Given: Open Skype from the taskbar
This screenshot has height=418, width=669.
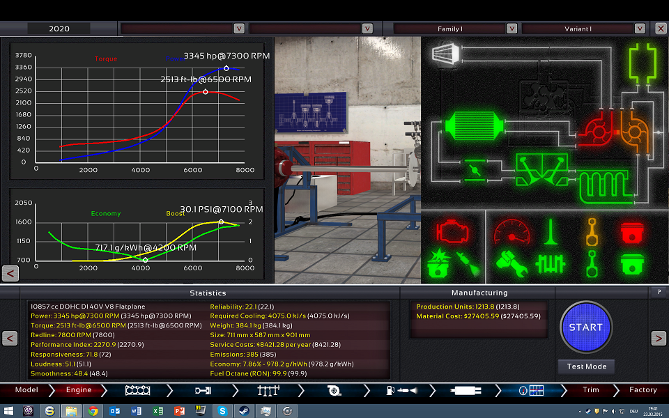Looking at the screenshot, I should pos(222,411).
